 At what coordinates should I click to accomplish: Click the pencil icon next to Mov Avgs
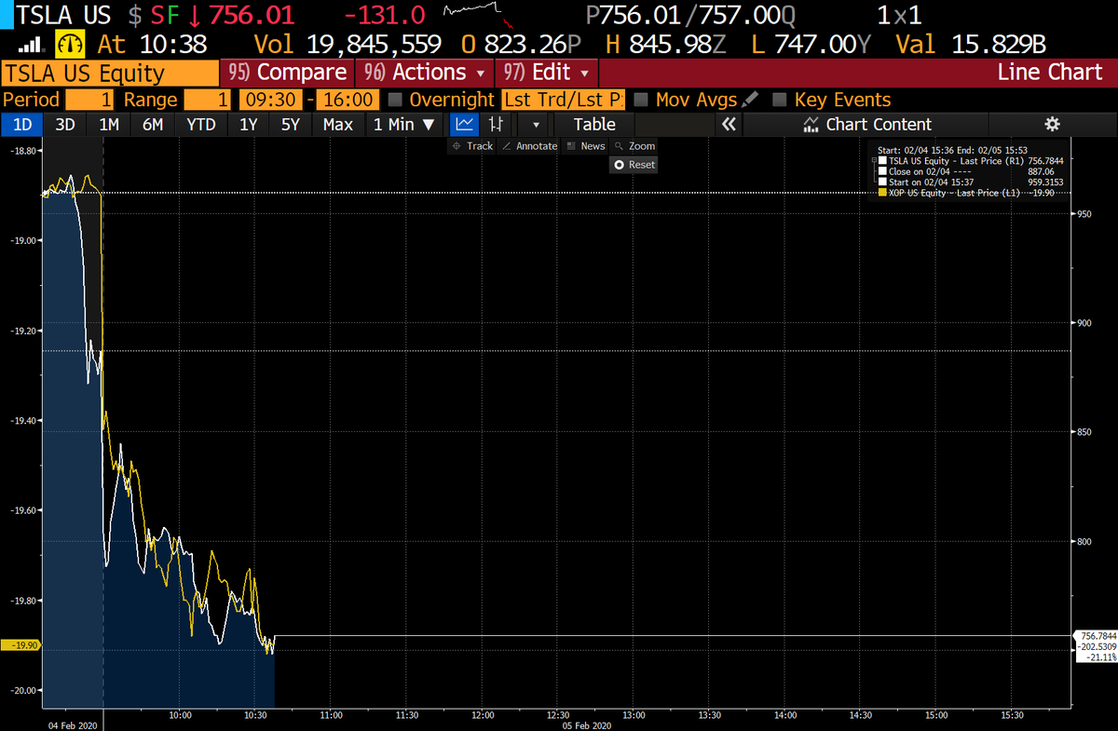coord(750,99)
